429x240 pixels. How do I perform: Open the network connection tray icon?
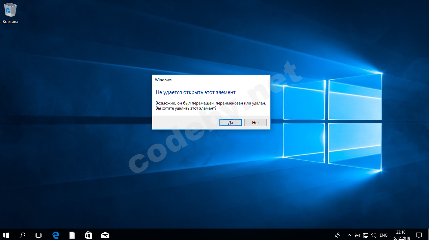pos(366,235)
